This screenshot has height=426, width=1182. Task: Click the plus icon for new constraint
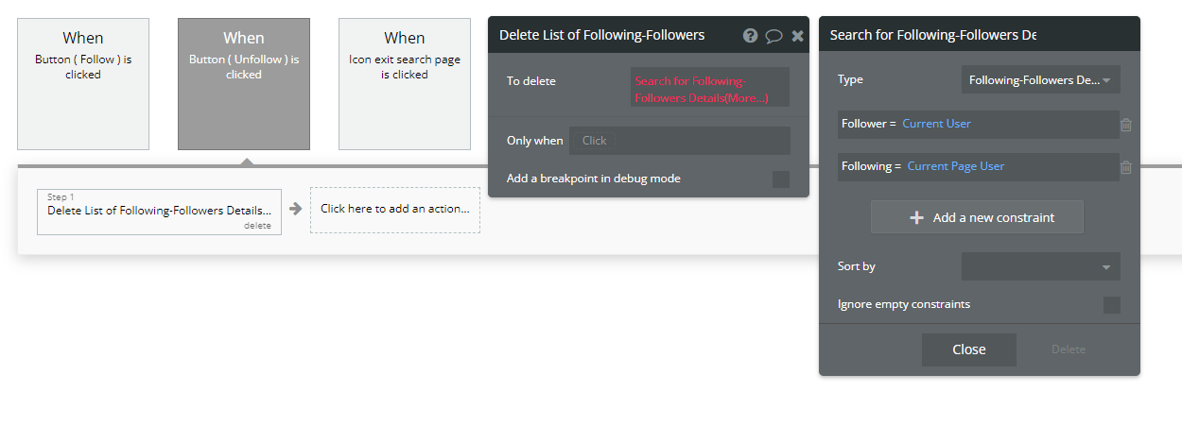(915, 217)
